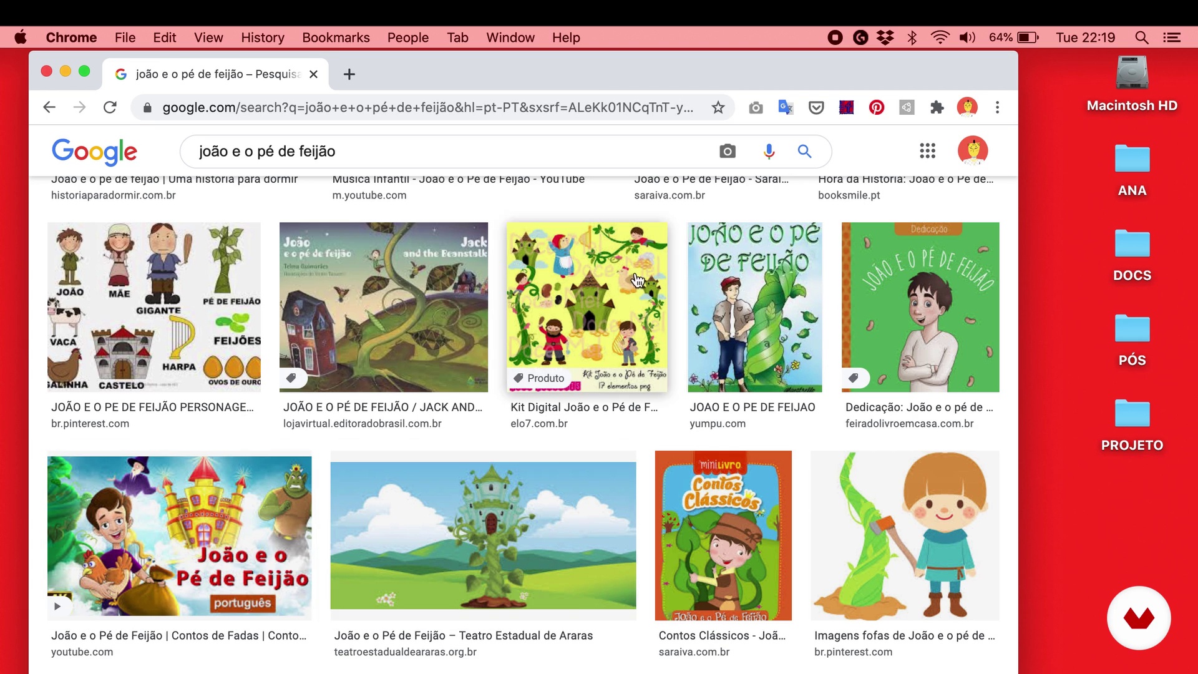Open the Google account avatar

click(x=973, y=150)
